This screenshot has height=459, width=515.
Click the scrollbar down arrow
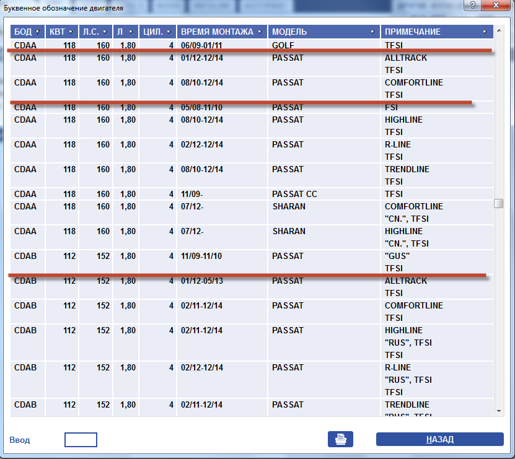pyautogui.click(x=498, y=411)
